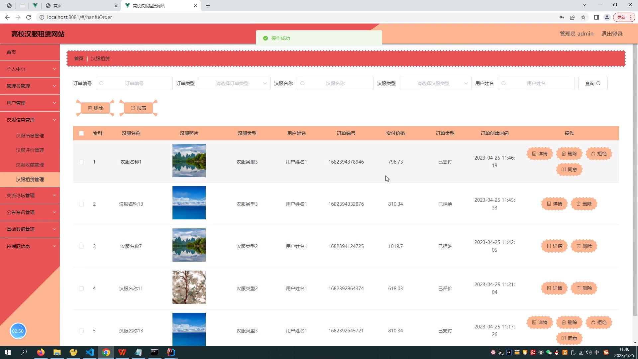Image resolution: width=638 pixels, height=359 pixels.
Task: Click 拒绝 to reject order 1682394378946
Action: point(599,154)
